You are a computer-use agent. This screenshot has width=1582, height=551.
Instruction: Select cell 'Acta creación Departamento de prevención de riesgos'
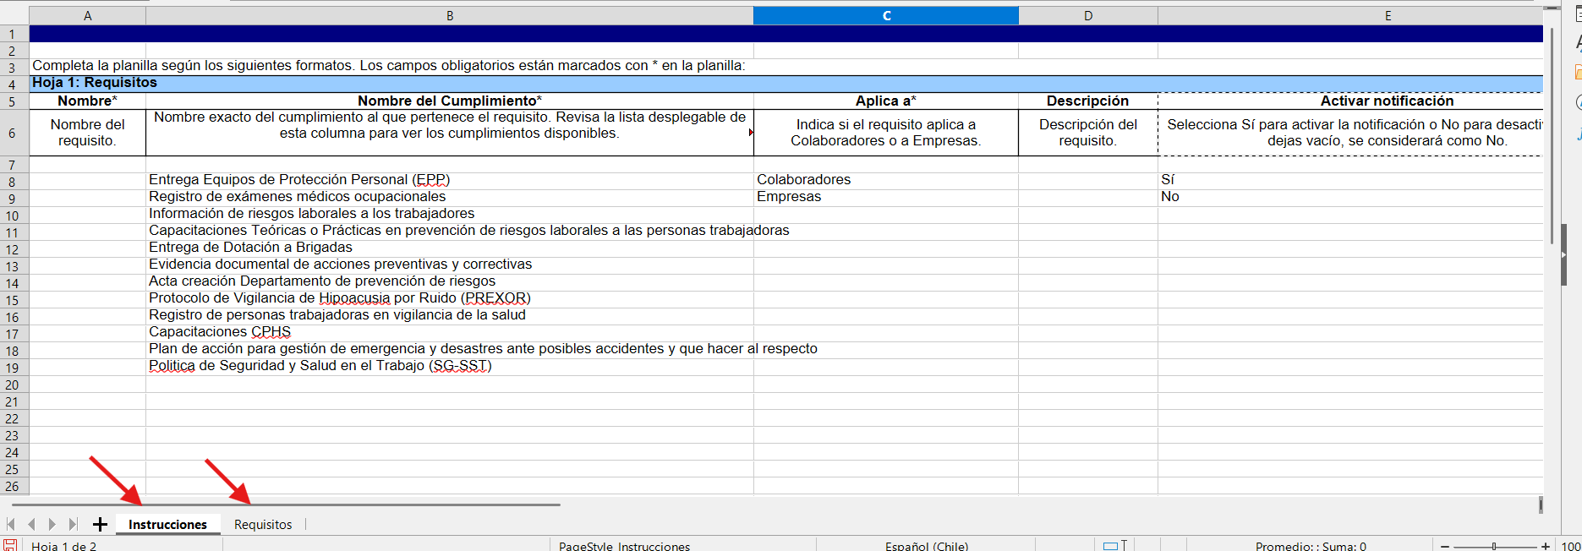click(x=450, y=281)
